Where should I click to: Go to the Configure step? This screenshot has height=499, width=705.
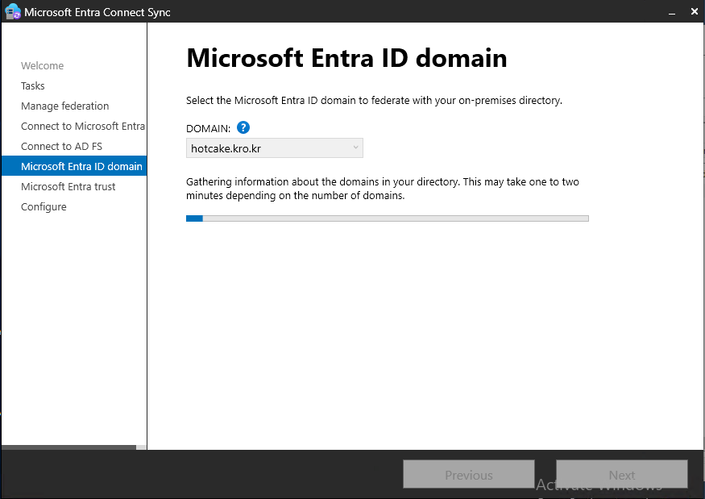point(44,207)
